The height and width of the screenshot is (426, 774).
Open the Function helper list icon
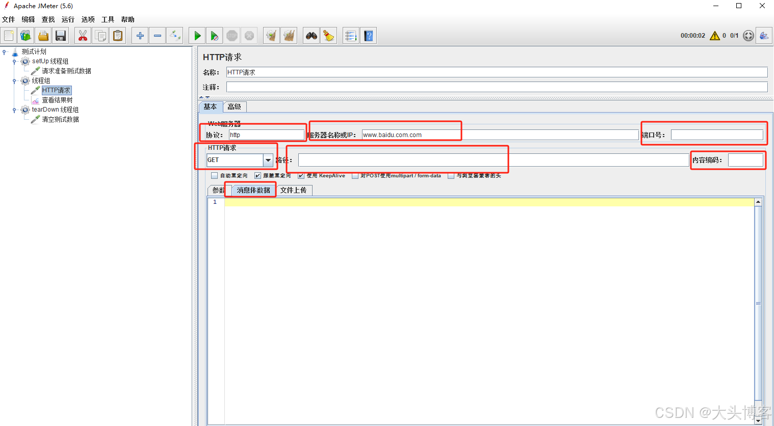point(351,36)
